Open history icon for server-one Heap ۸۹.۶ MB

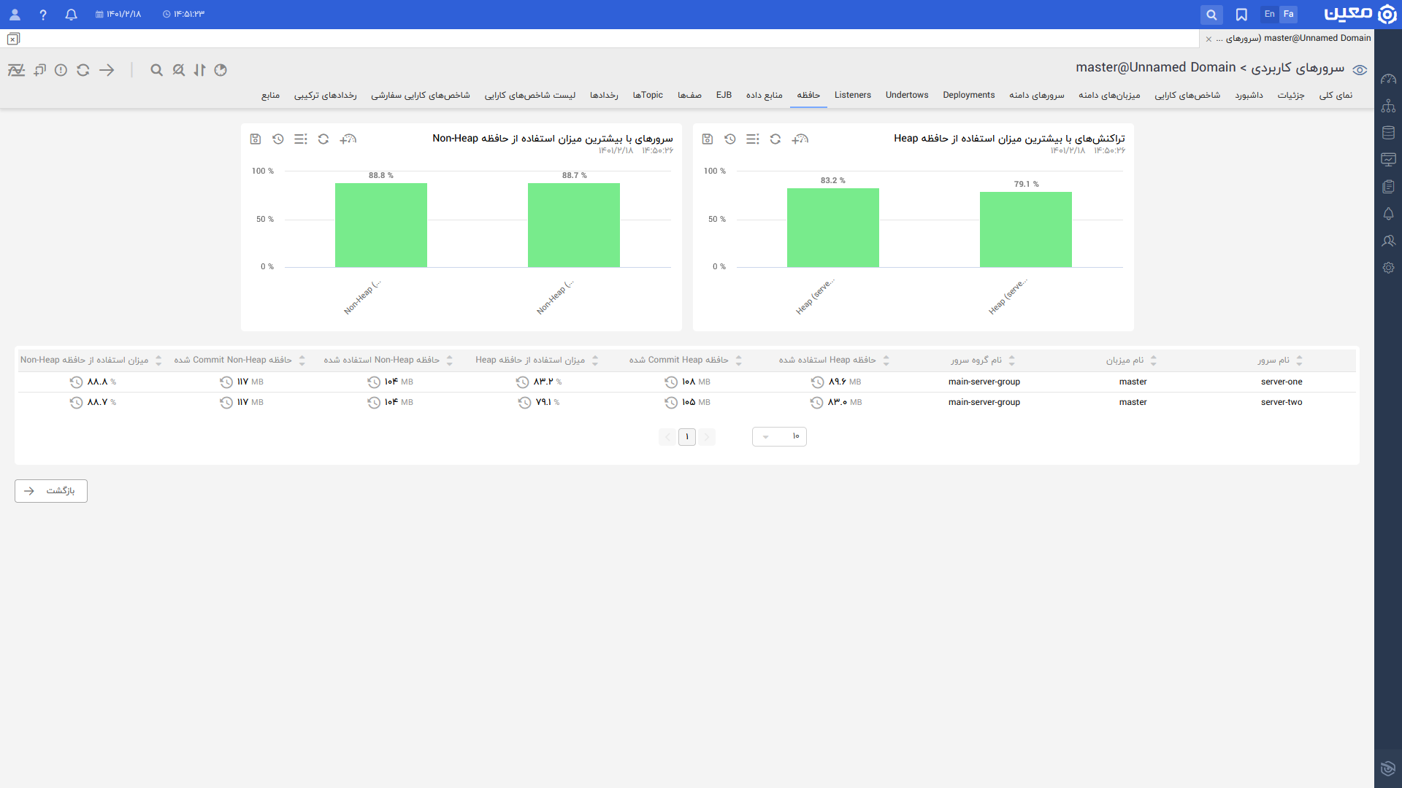coord(817,382)
